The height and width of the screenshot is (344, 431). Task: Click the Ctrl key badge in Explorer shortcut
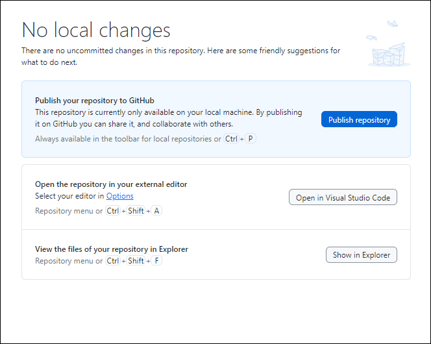113,261
